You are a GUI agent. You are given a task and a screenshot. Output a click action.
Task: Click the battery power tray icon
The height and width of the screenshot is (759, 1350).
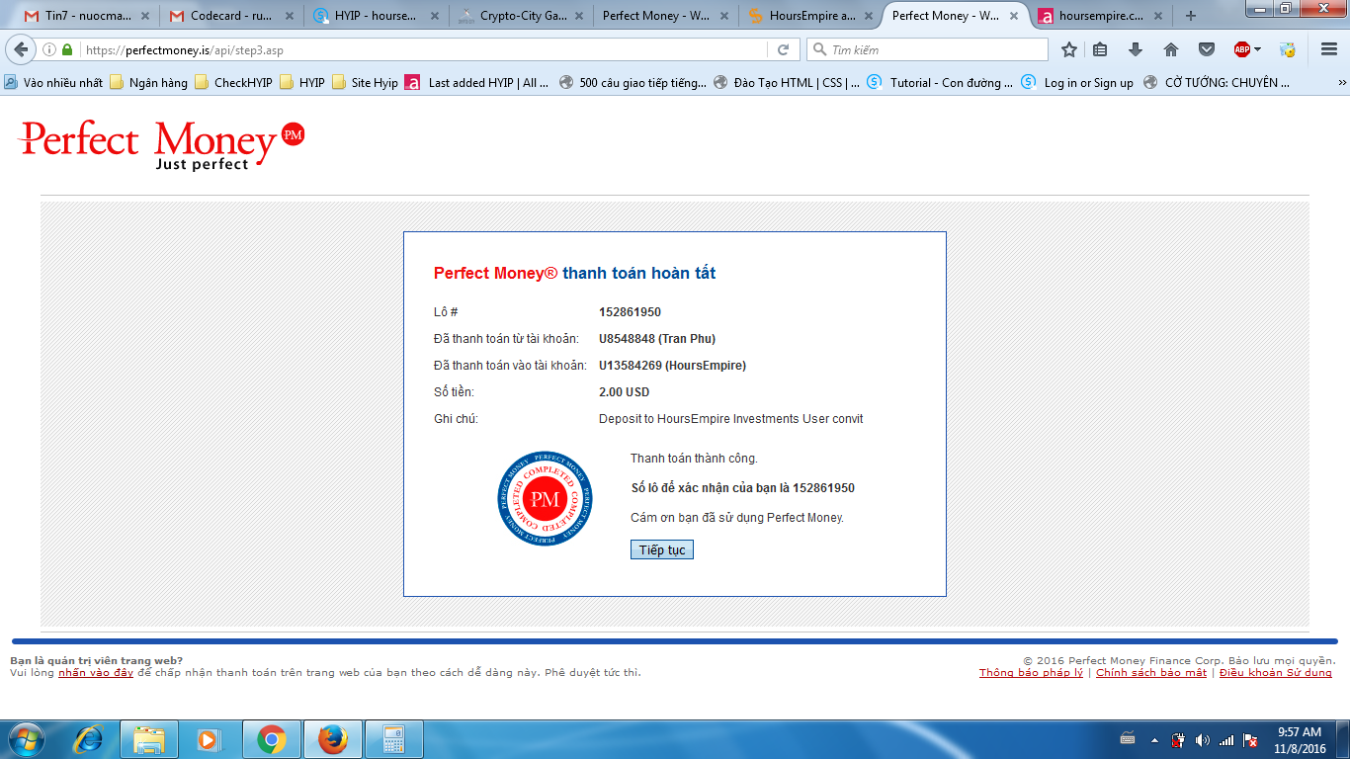(1178, 739)
